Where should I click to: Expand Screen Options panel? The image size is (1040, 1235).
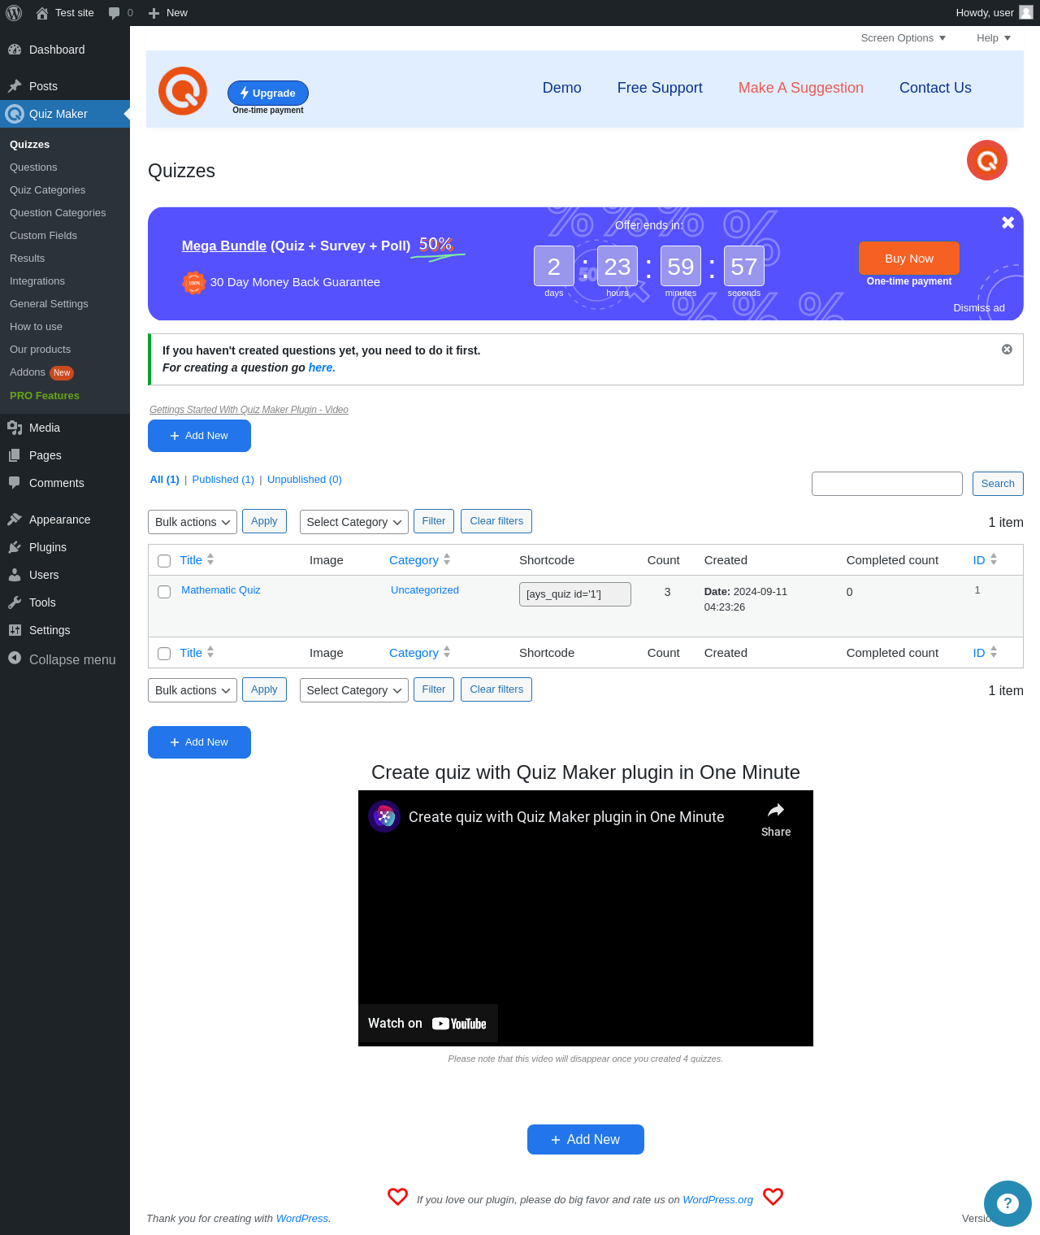pyautogui.click(x=903, y=38)
